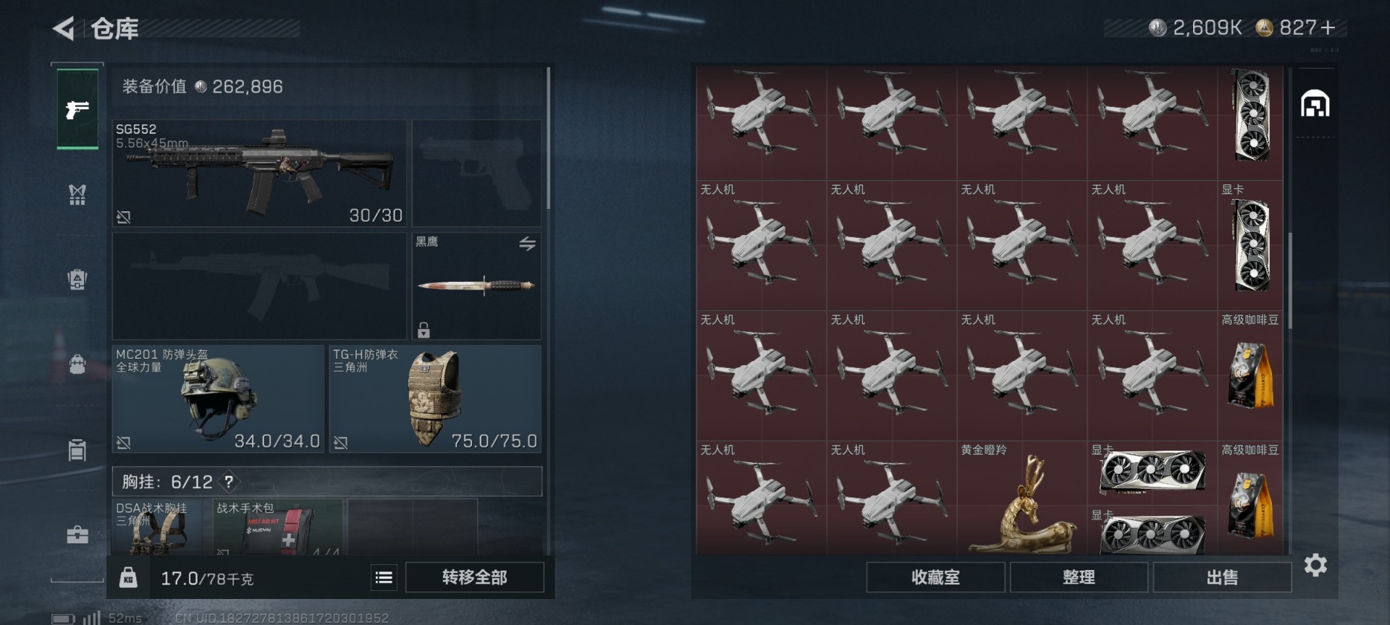Sort inventory with the 整理 button
Screen dimensions: 1390x625
pos(1079,577)
